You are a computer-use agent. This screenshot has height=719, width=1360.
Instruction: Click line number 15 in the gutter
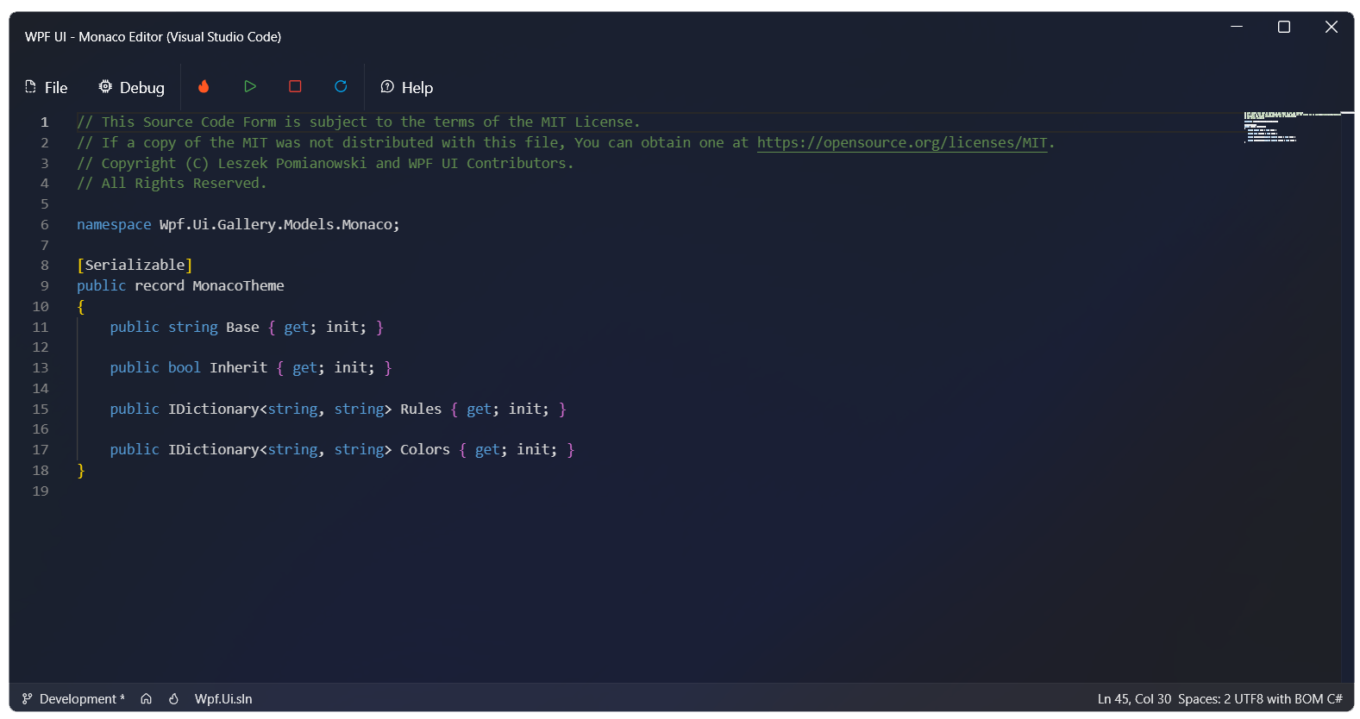pyautogui.click(x=41, y=409)
